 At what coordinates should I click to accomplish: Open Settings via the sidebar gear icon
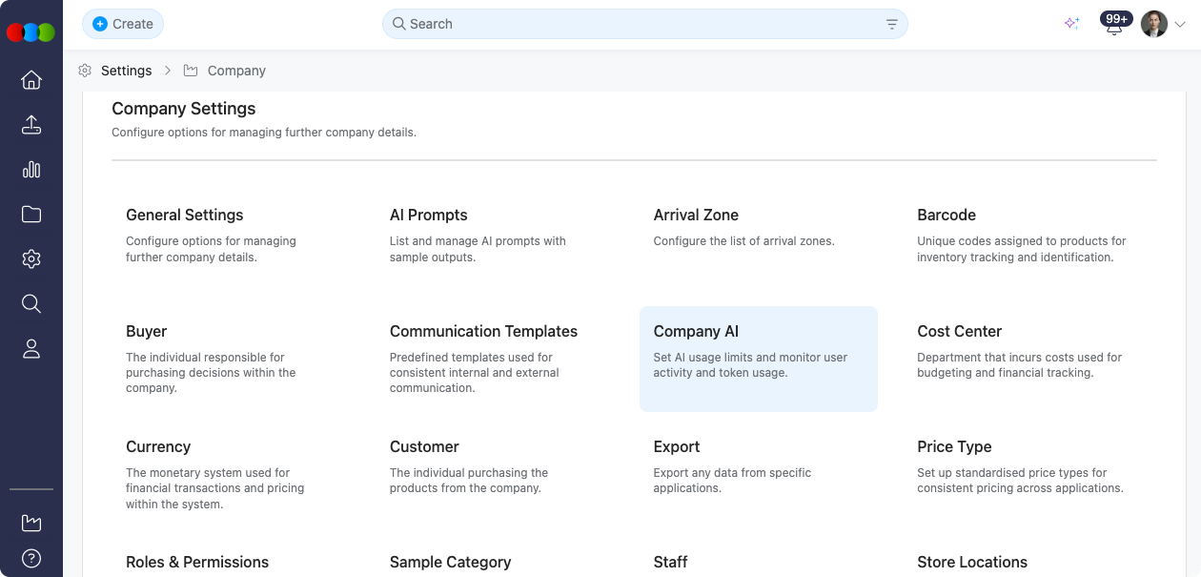click(x=31, y=258)
